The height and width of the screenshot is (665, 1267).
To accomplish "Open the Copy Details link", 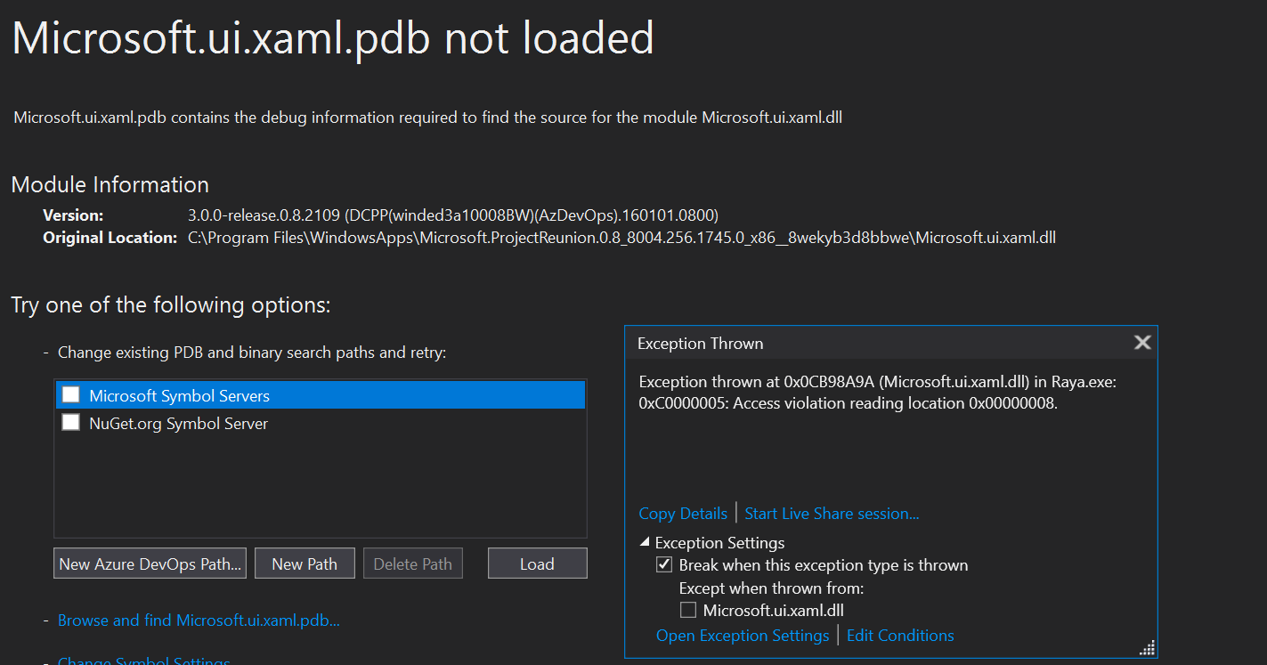I will click(683, 514).
